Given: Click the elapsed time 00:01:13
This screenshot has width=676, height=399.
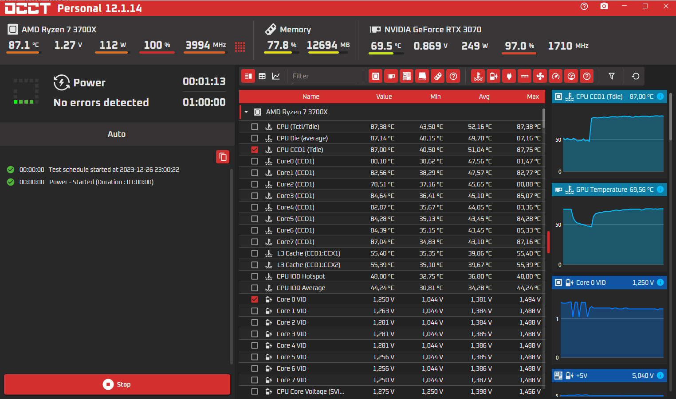Looking at the screenshot, I should pyautogui.click(x=204, y=81).
